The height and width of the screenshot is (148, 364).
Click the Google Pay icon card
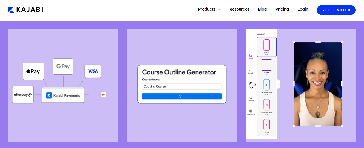pos(63,66)
